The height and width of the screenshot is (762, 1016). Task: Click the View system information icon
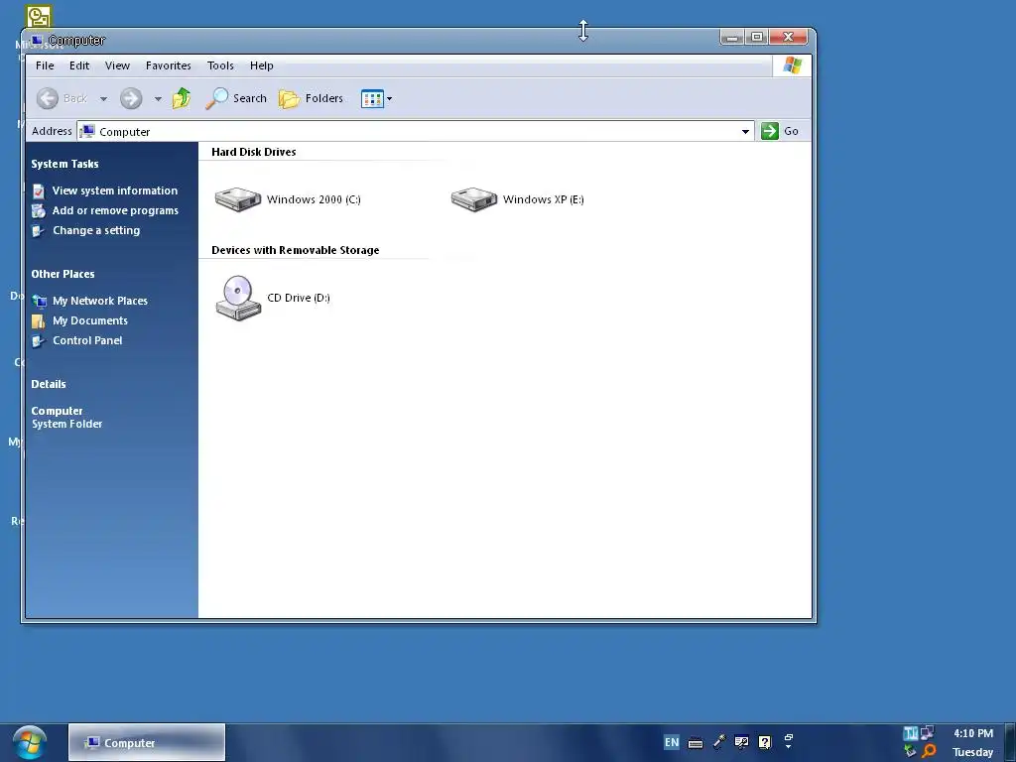39,191
